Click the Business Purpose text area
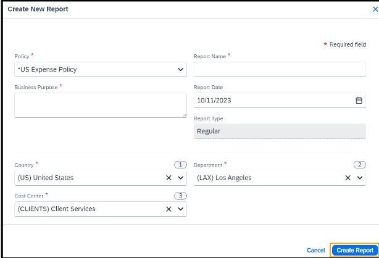The image size is (379, 258). click(x=101, y=105)
